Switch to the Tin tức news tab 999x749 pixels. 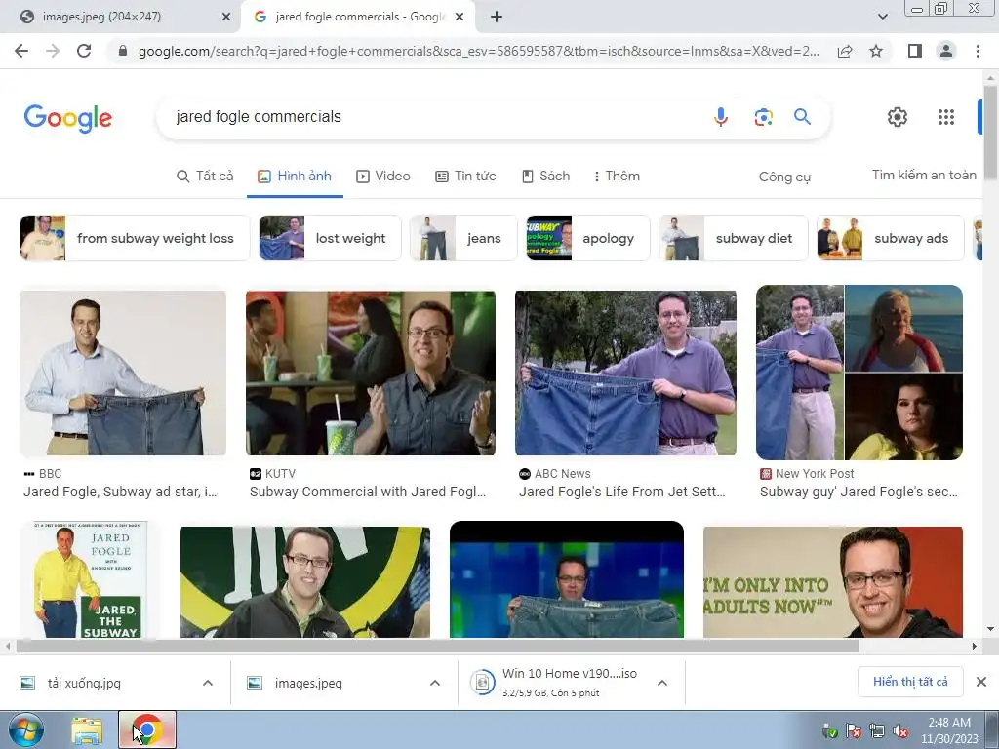coord(465,177)
